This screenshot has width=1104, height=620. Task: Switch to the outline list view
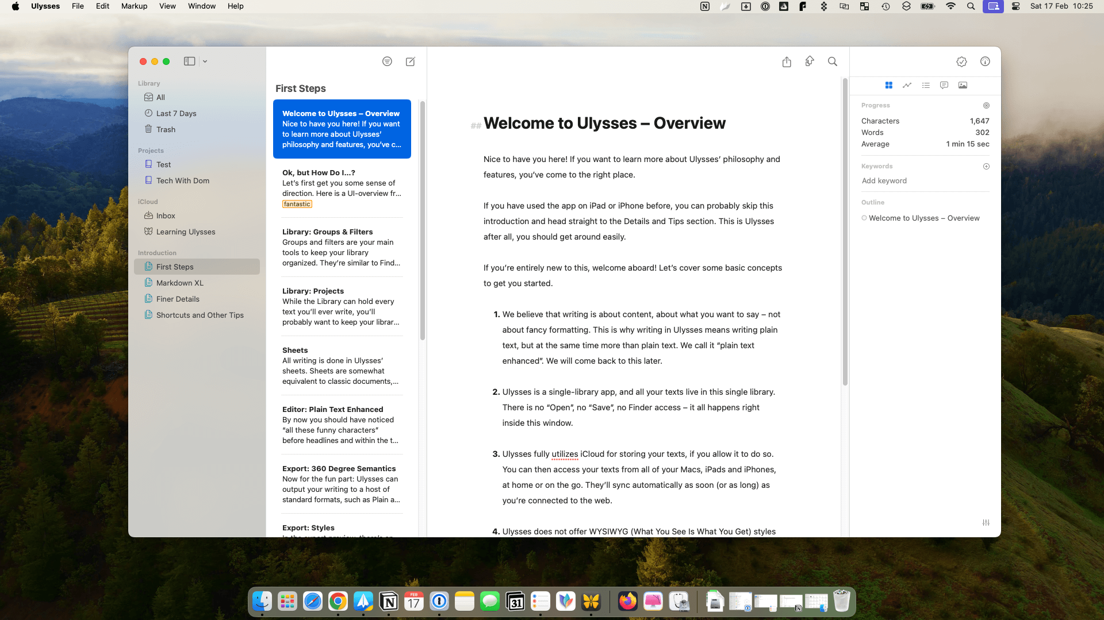tap(926, 85)
